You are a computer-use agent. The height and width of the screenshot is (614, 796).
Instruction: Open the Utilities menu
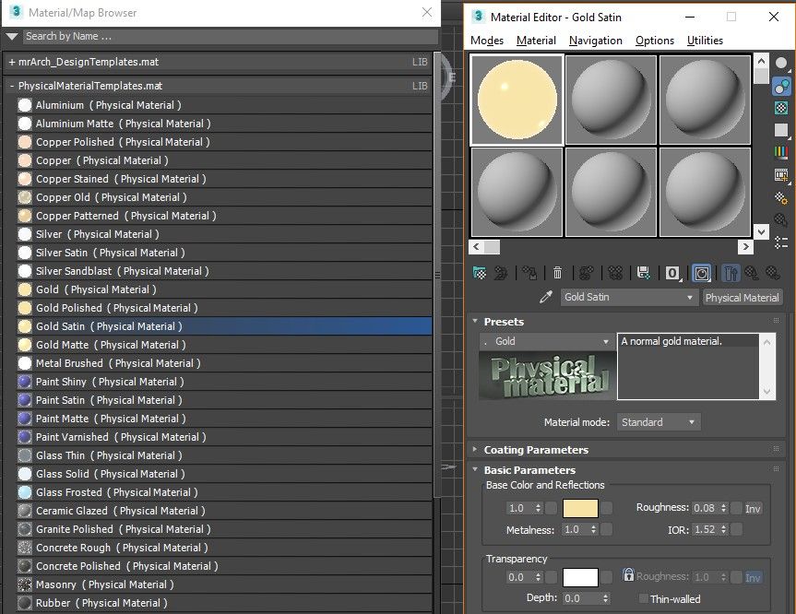coord(705,41)
